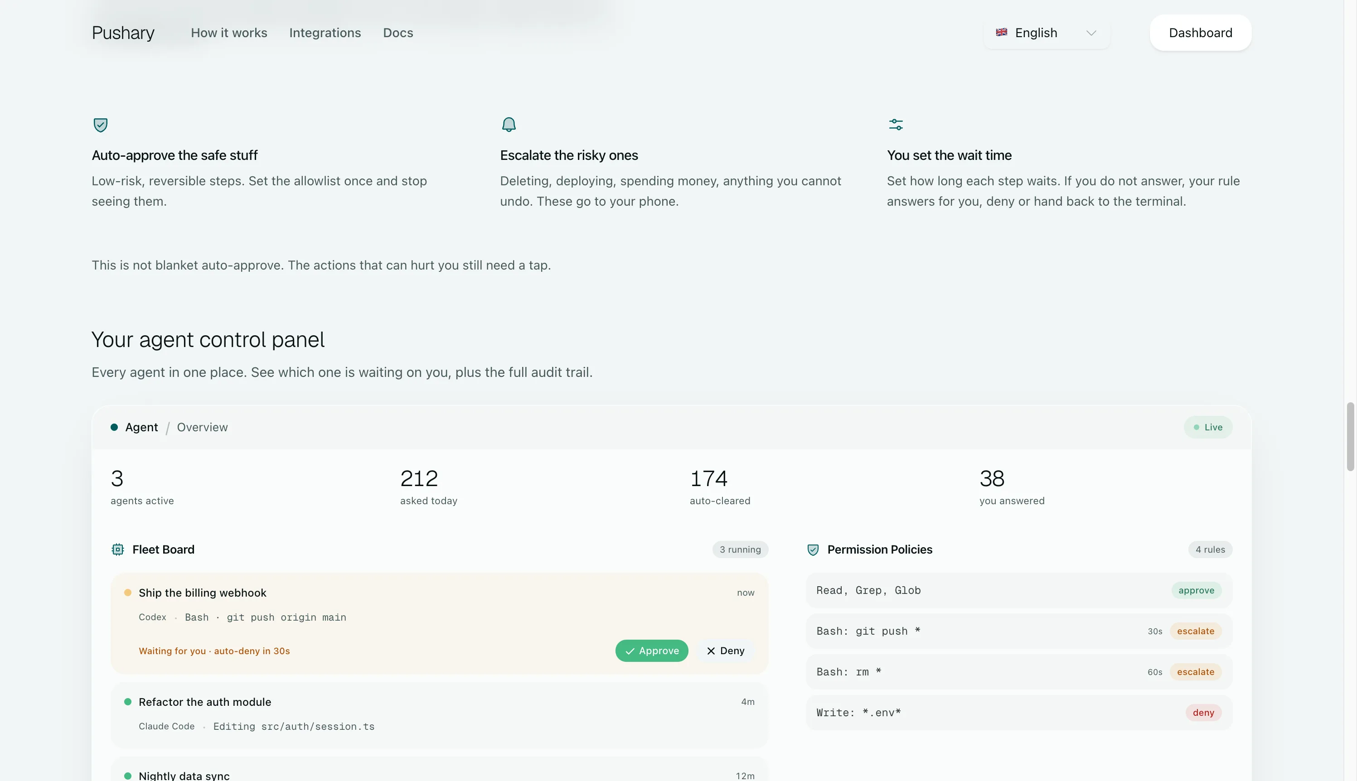Click the 3 running badge on Fleet Board
1357x781 pixels.
[740, 549]
